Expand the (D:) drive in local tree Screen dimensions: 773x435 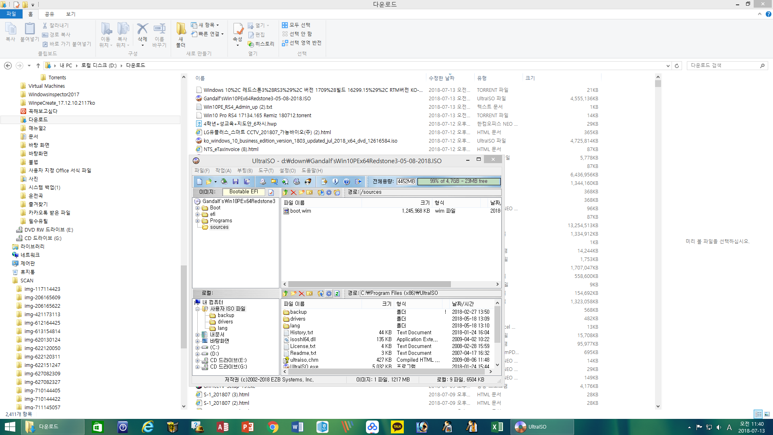198,354
